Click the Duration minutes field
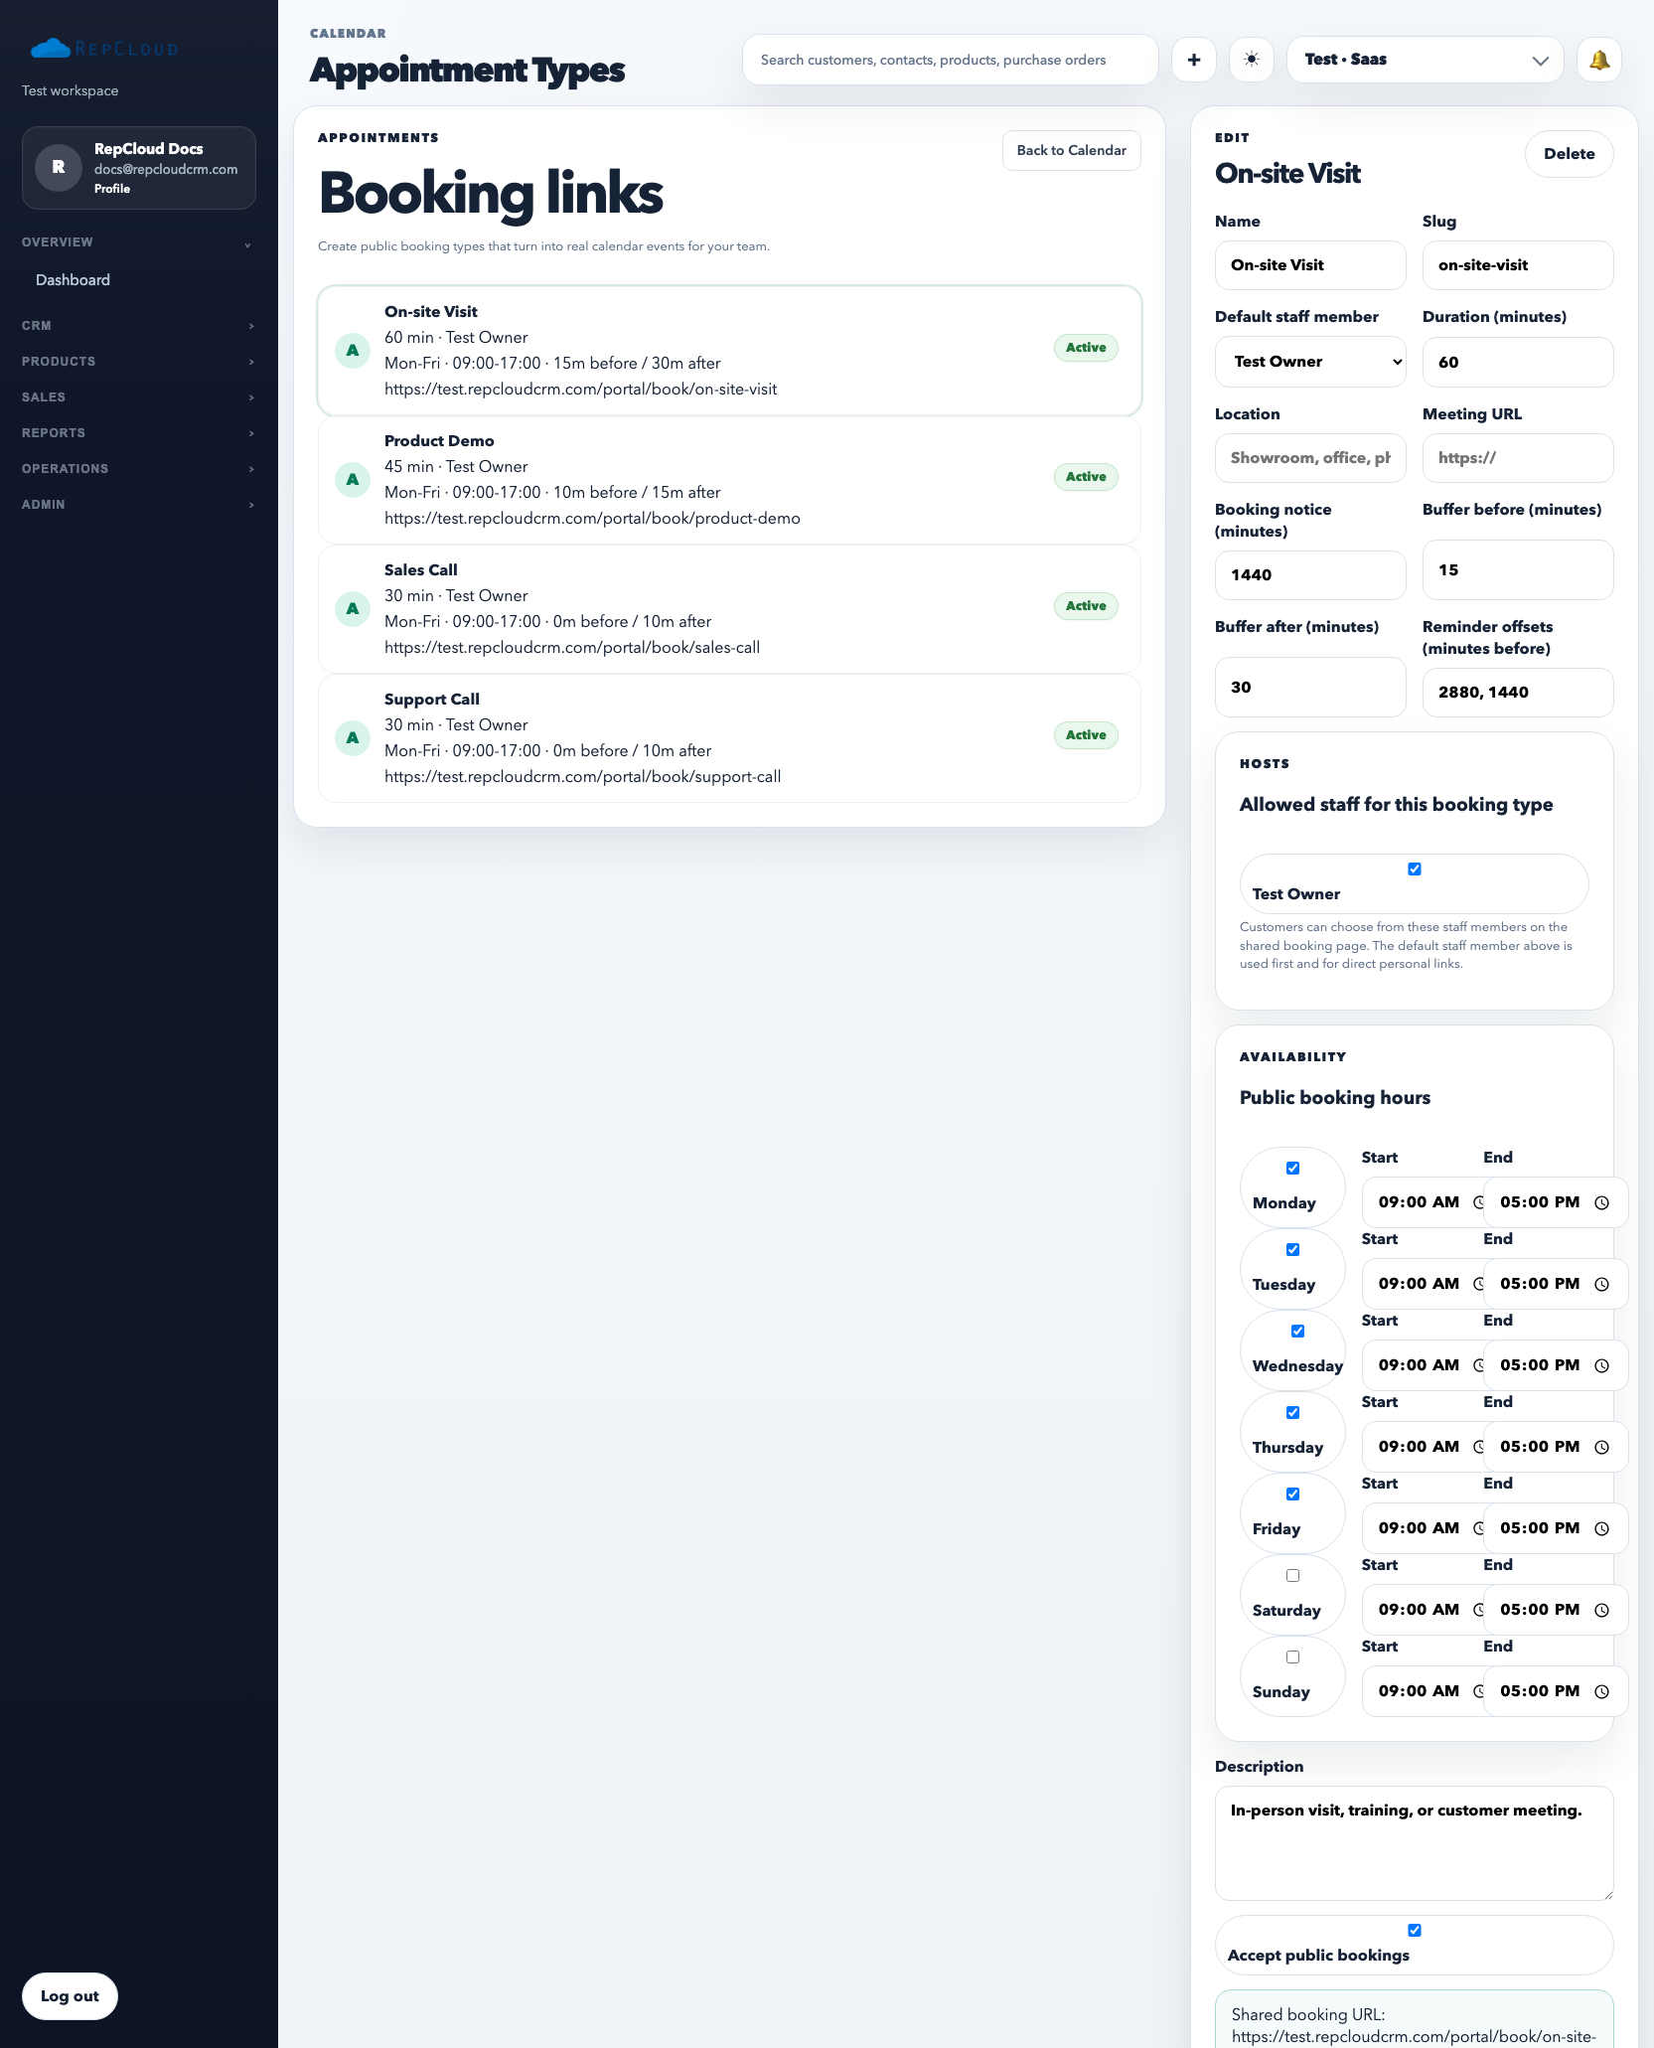The height and width of the screenshot is (2048, 1654). 1518,362
